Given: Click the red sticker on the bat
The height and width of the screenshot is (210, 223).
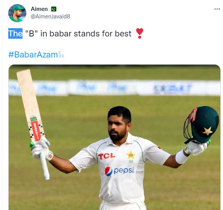Looking at the screenshot, I should pos(36,131).
